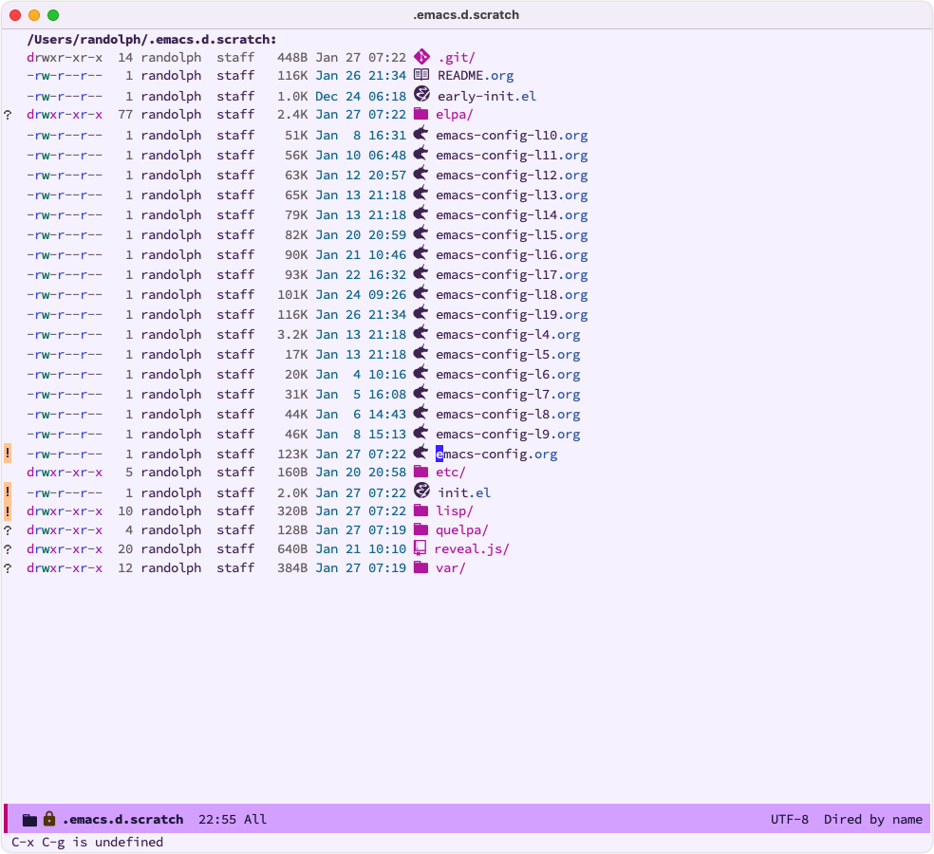934x854 pixels.
Task: Open the early-init.el file
Action: click(x=487, y=97)
